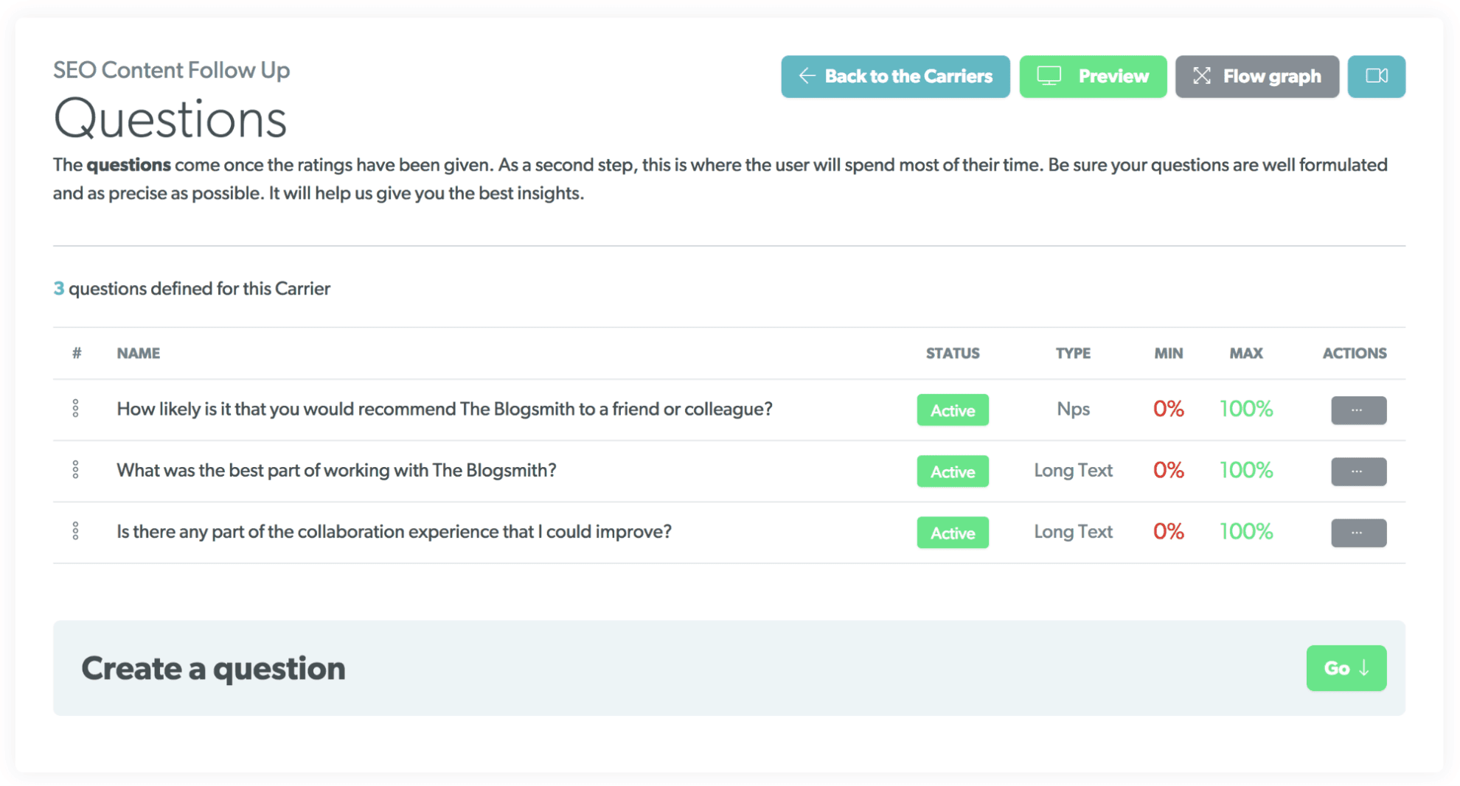Sort the table by the NAME column header

coord(138,353)
